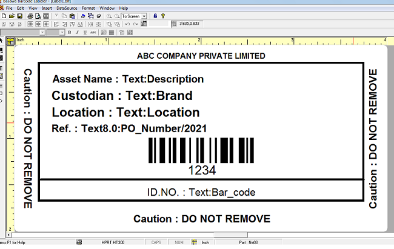Toggle underline text formatting
This screenshot has width=394, height=249.
pos(85,32)
